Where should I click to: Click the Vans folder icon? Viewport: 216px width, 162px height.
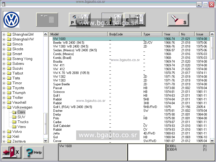(14, 127)
